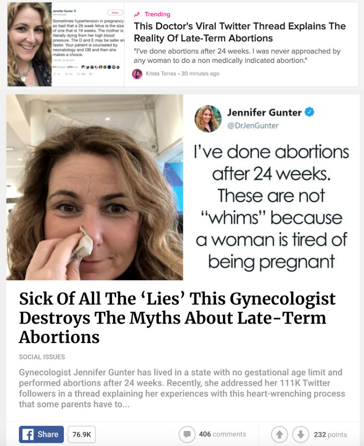364x446 pixels.
Task: Click the Krista Torres author name
Action: coord(161,73)
